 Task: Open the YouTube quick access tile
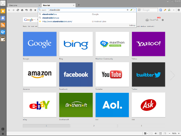tap(112, 74)
